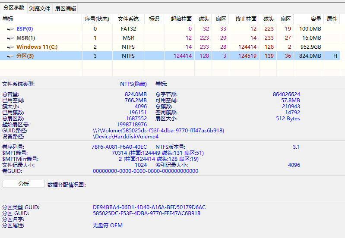Click the 序号(状态) column header

(97, 19)
